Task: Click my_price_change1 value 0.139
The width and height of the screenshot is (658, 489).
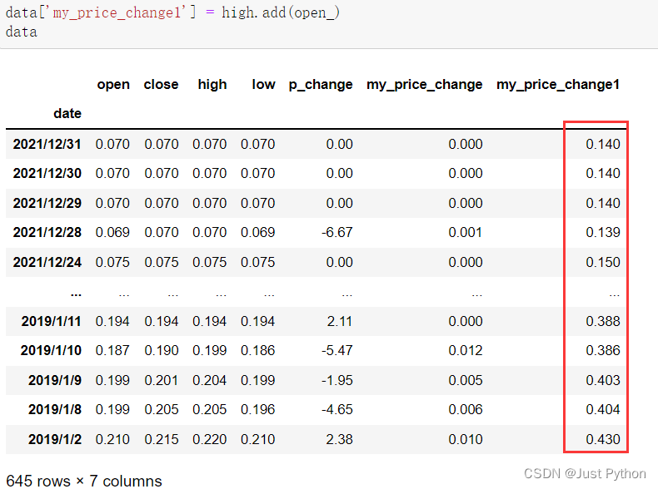Action: [x=603, y=233]
